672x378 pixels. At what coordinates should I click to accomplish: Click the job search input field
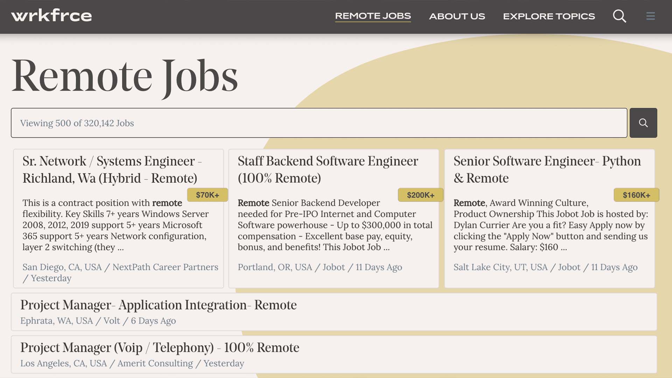320,123
